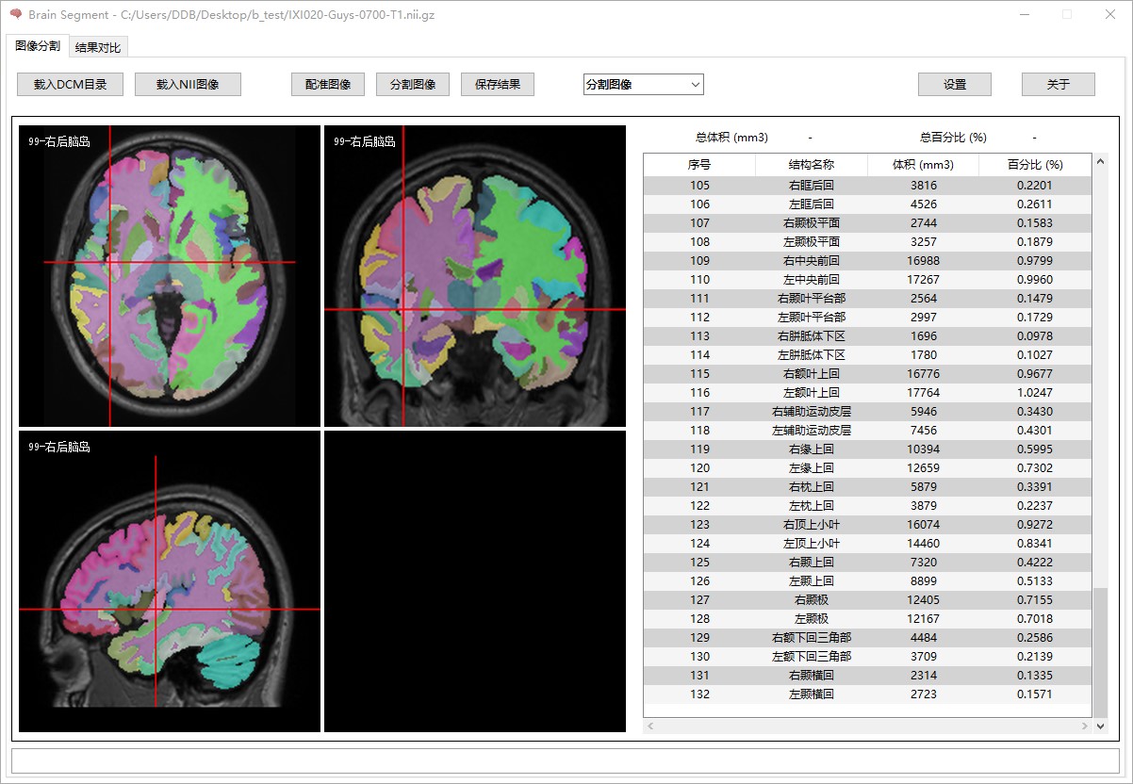
Task: Click the table's vertical scrollbar down arrow
Action: pos(1100,727)
